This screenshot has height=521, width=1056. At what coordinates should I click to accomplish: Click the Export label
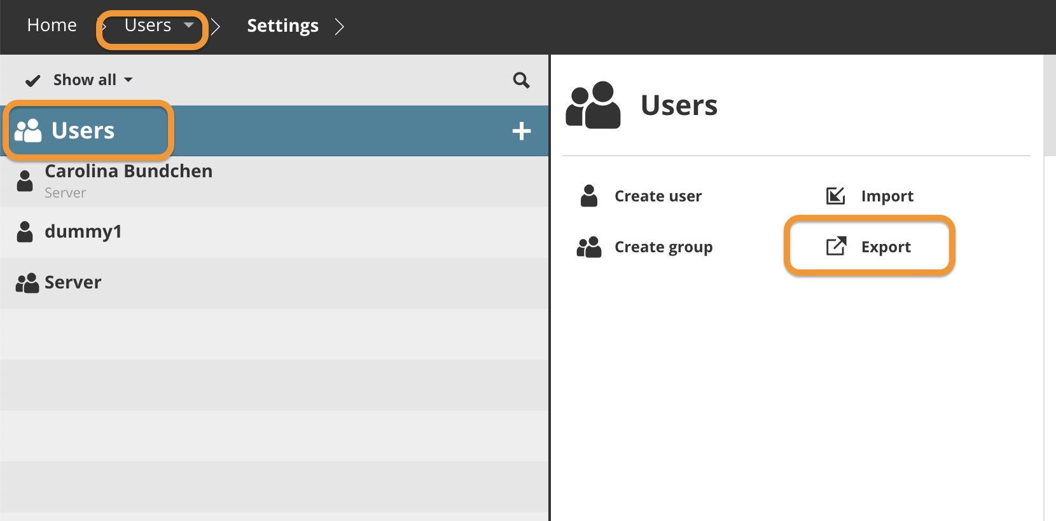[x=886, y=247]
